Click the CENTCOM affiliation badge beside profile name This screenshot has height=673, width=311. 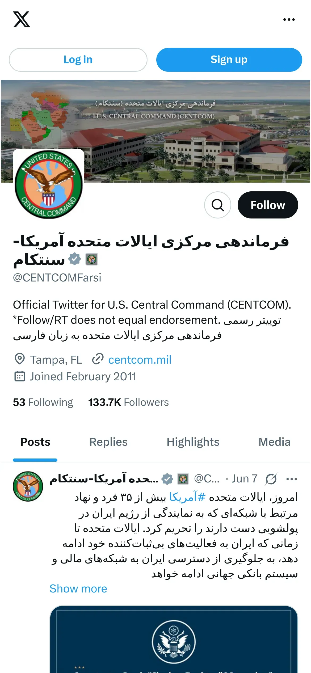(92, 259)
